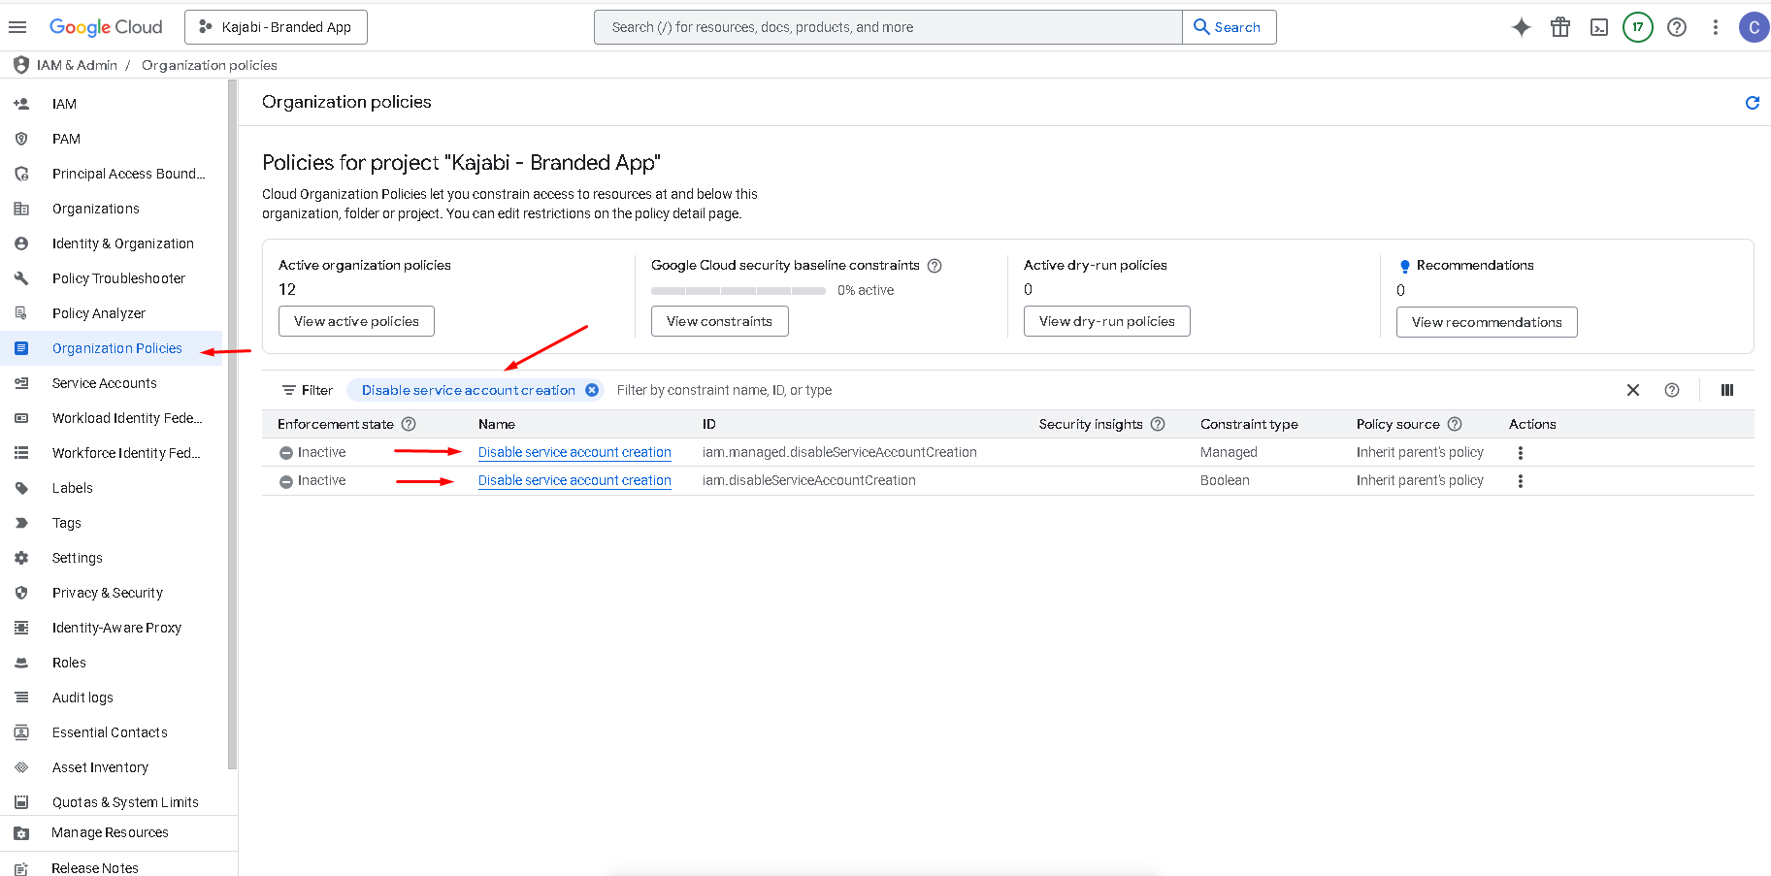Image resolution: width=1771 pixels, height=876 pixels.
Task: Open filter help question mark icon
Action: click(x=1672, y=390)
